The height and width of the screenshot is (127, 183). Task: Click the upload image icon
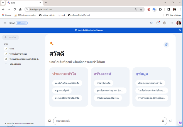50,121
